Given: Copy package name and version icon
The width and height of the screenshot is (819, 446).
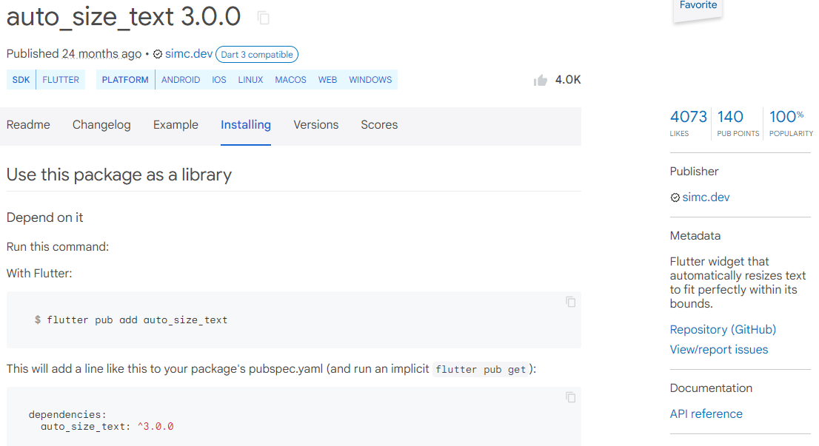Looking at the screenshot, I should pyautogui.click(x=263, y=17).
